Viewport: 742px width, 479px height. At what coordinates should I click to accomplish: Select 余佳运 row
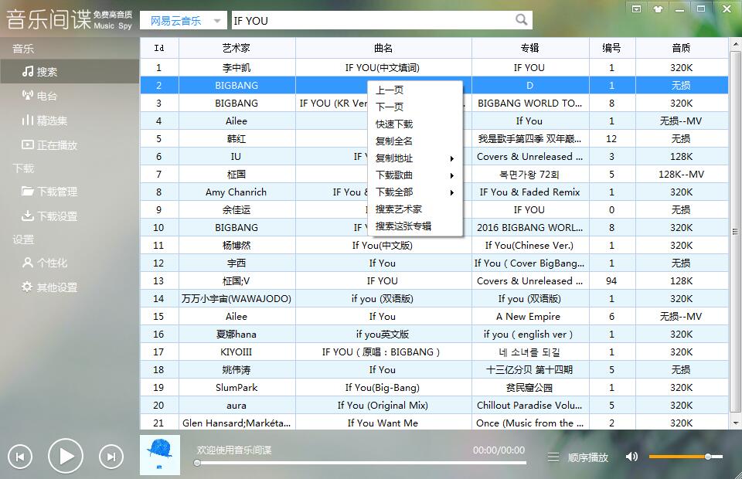click(434, 210)
